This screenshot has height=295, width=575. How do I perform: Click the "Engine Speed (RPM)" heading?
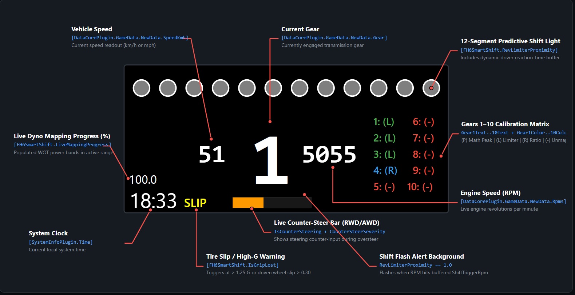[490, 193]
